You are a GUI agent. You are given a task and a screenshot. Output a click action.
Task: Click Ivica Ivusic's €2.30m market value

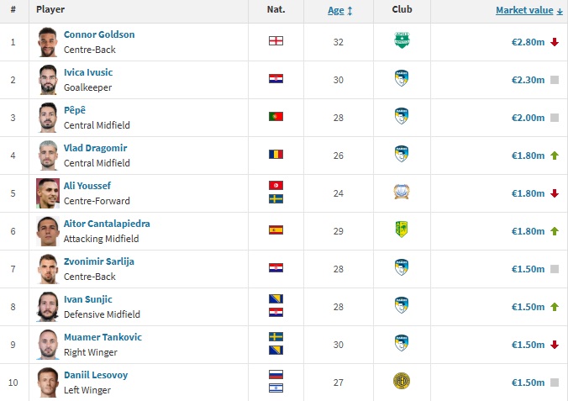pos(528,80)
